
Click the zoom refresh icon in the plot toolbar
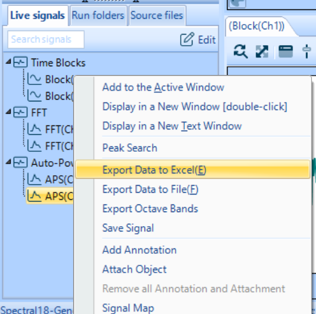pos(241,51)
